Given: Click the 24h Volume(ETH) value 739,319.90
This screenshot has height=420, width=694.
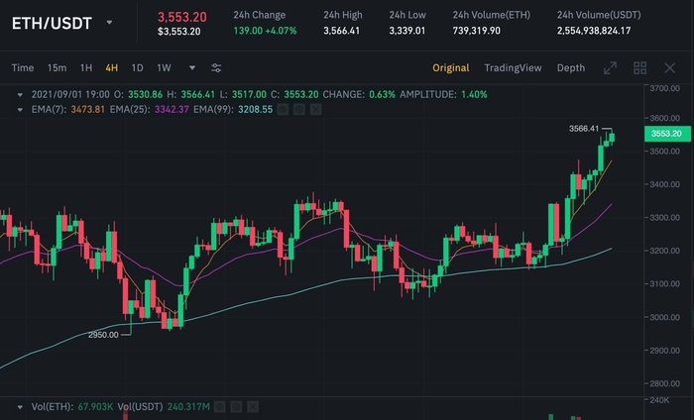Looking at the screenshot, I should click(x=476, y=31).
